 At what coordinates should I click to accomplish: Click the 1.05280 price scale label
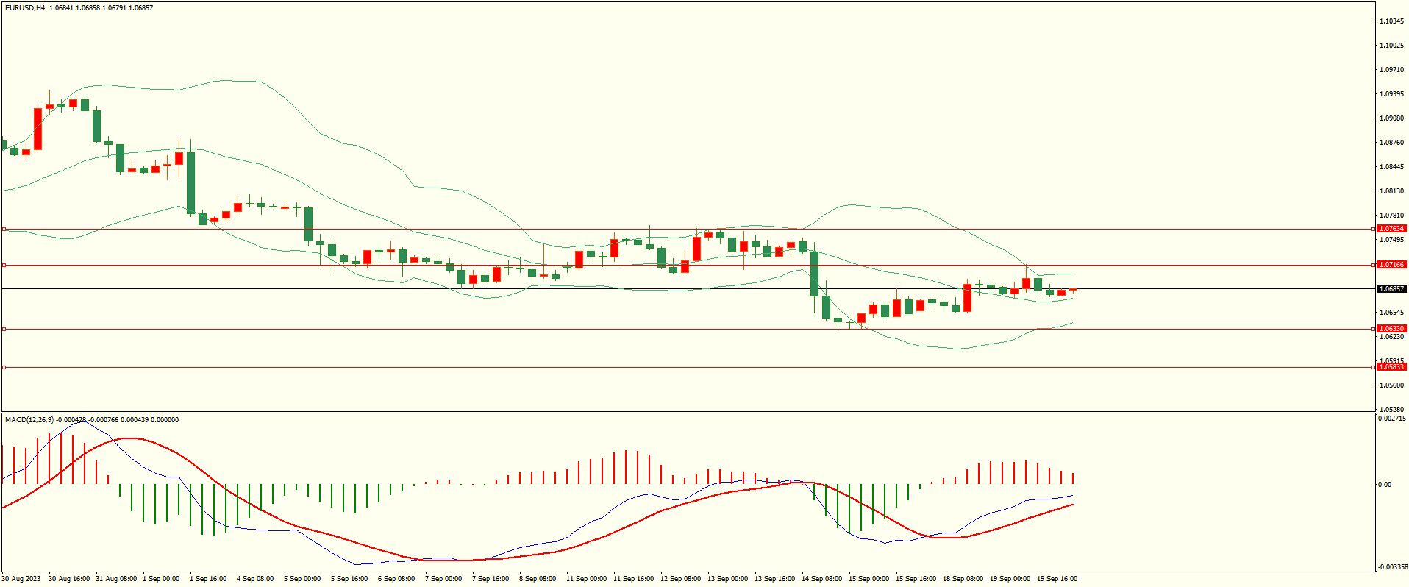click(x=1391, y=410)
